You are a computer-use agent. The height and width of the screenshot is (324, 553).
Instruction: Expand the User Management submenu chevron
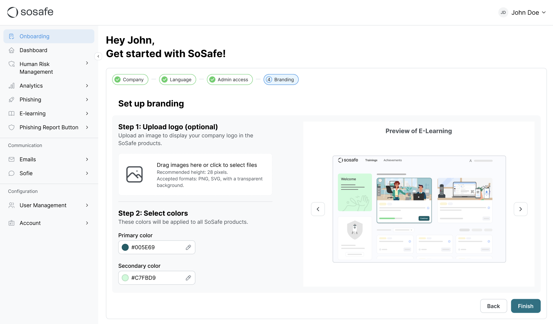87,205
